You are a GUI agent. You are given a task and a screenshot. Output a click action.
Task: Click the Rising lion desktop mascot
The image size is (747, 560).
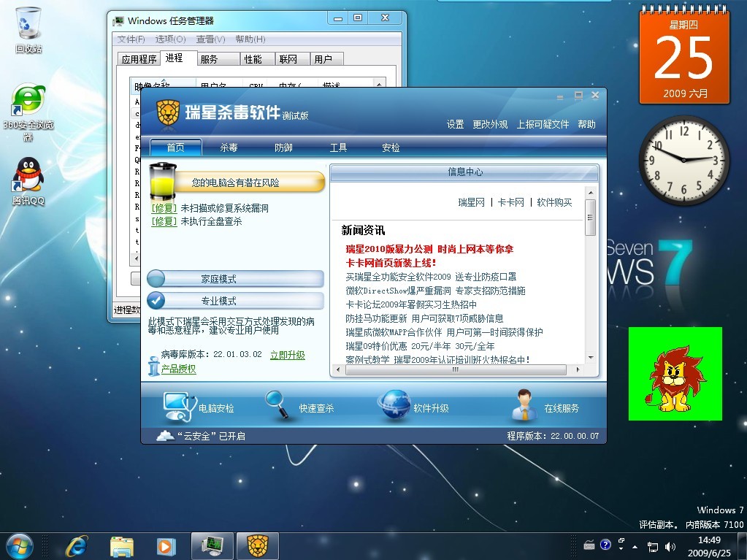[675, 374]
